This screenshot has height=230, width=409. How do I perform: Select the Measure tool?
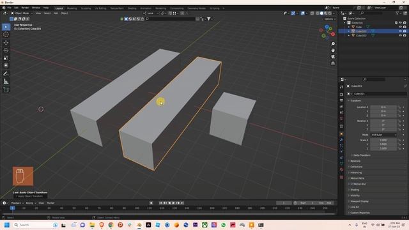pyautogui.click(x=6, y=82)
